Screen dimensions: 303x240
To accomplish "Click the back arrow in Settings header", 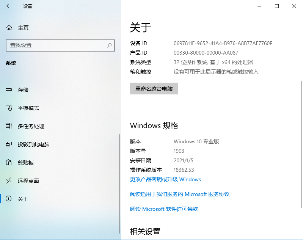I will click(x=9, y=6).
